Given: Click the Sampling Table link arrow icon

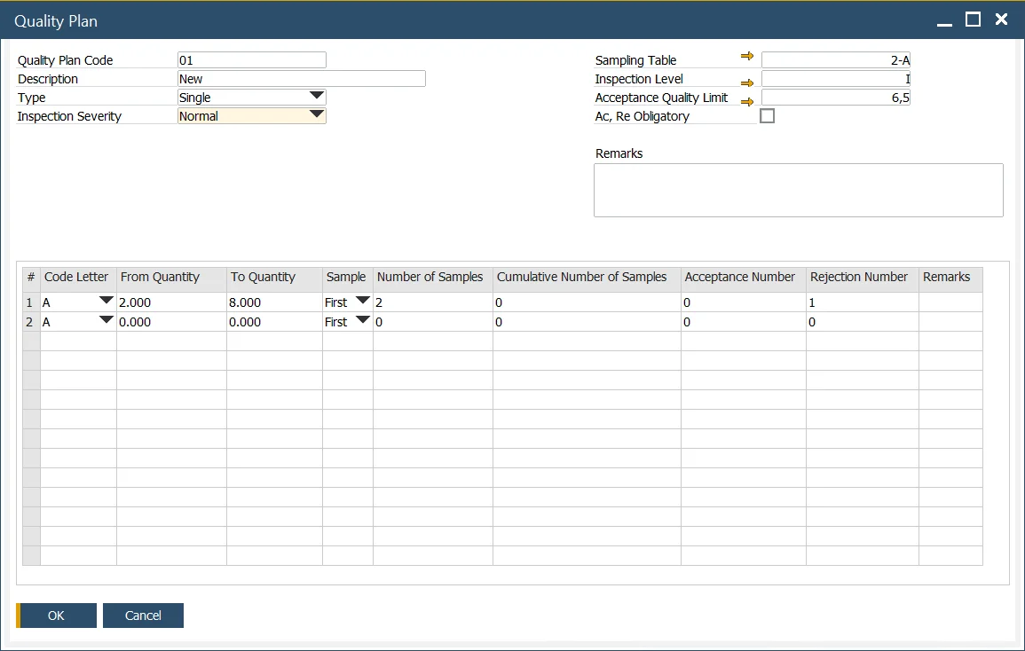Looking at the screenshot, I should (x=747, y=57).
